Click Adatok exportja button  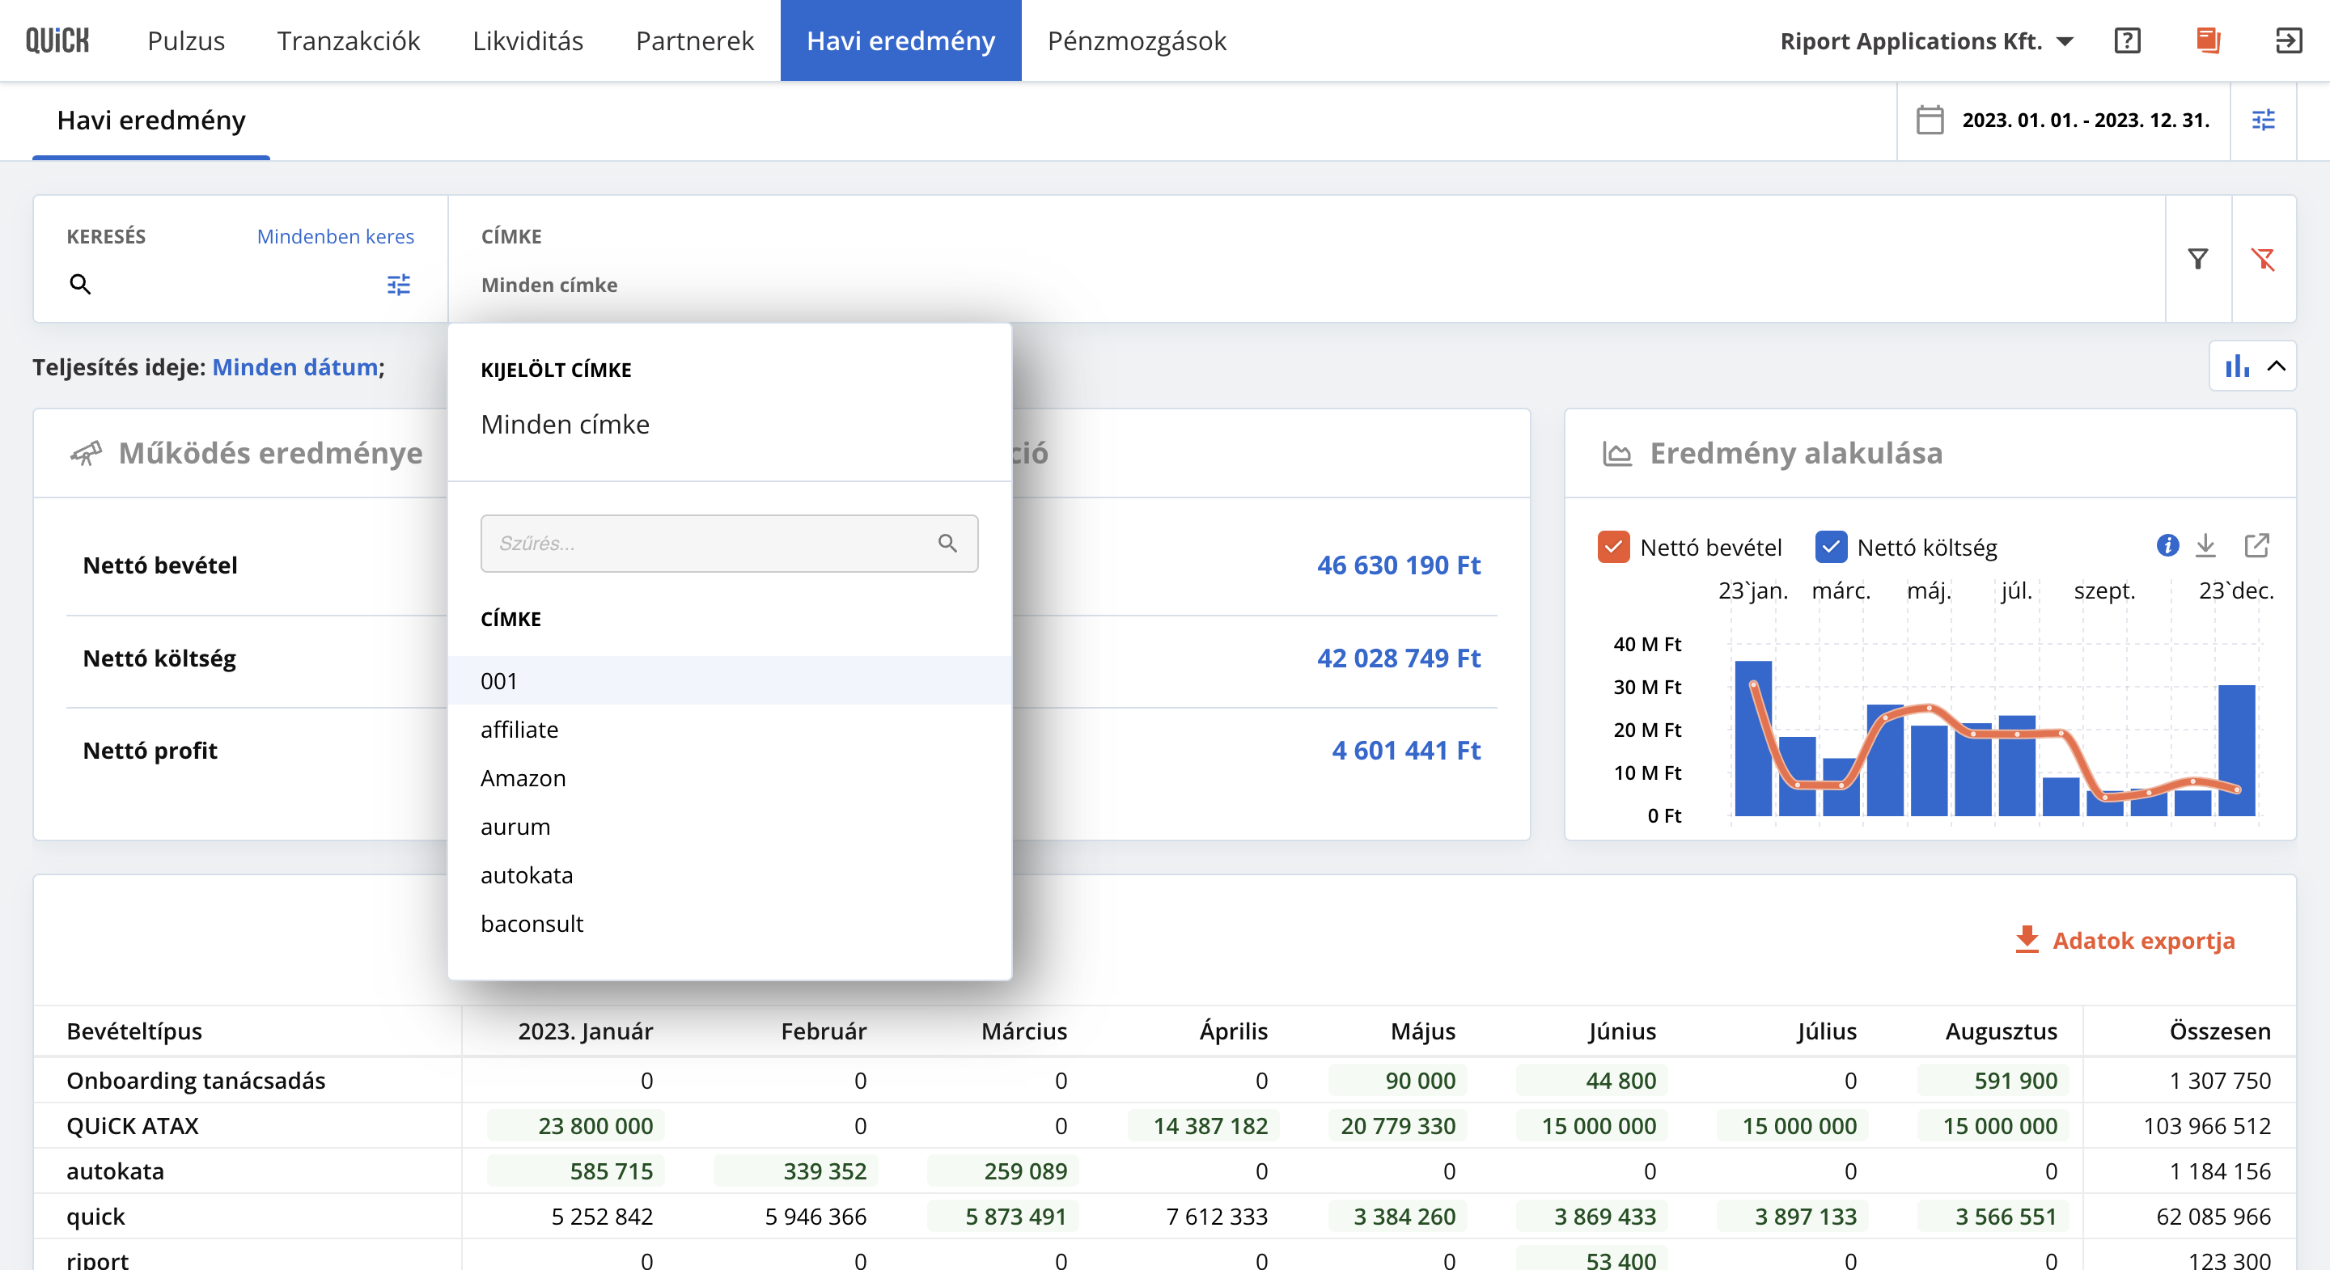coord(2125,941)
